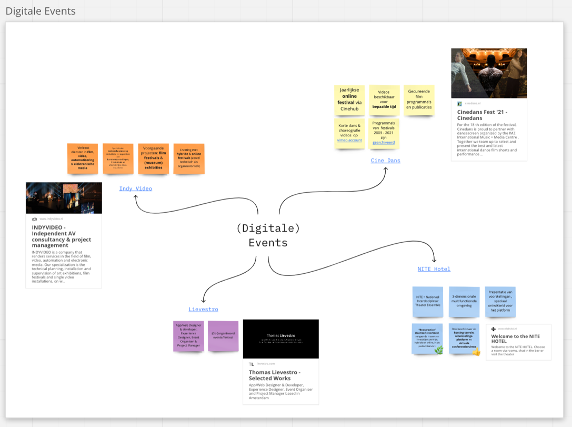Click the www.indyvideo.nl source label
The height and width of the screenshot is (427, 572).
pos(51,219)
